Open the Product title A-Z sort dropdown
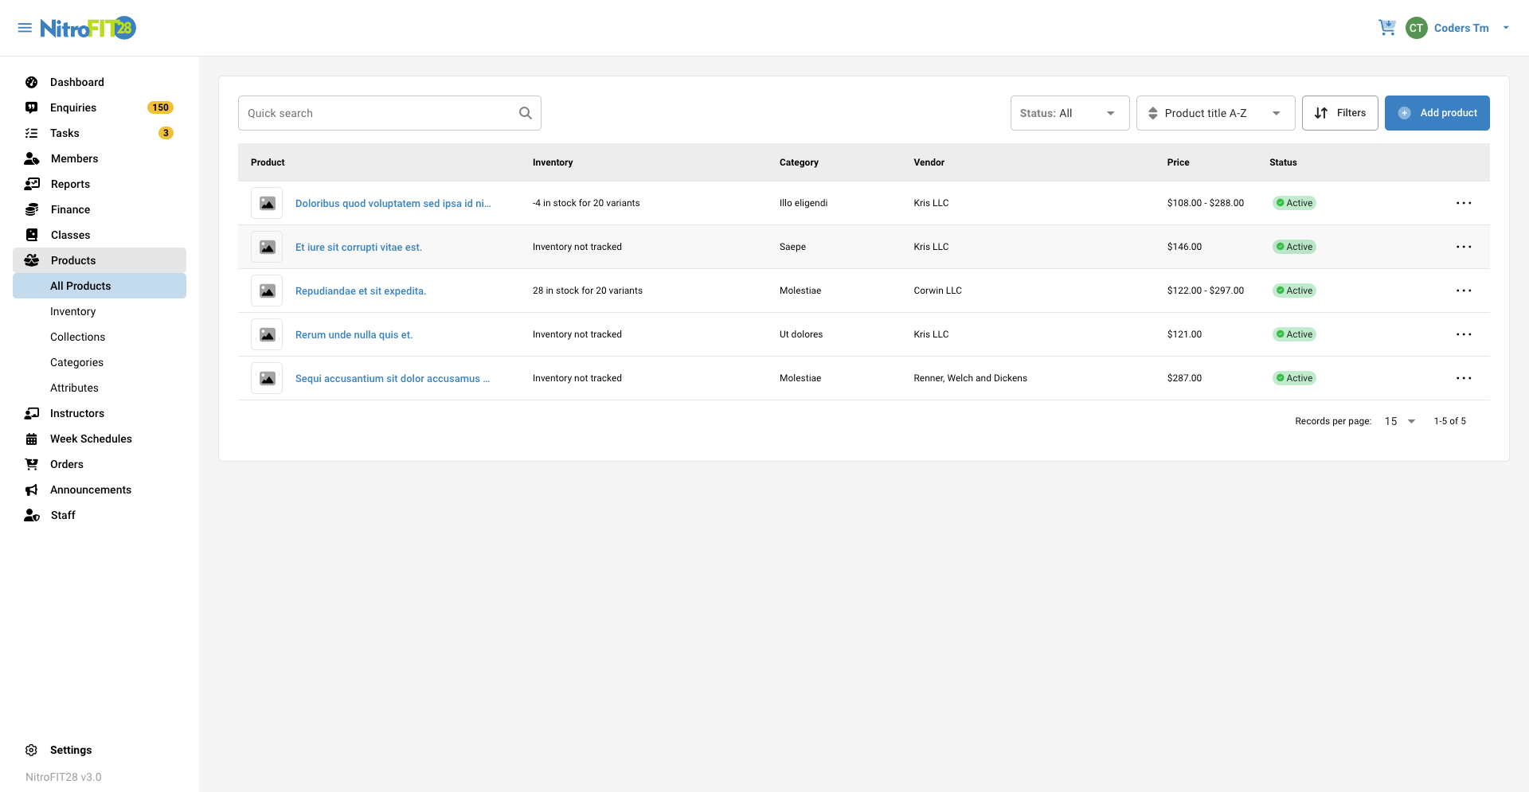Screen dimensions: 1529x792 click(x=1215, y=112)
